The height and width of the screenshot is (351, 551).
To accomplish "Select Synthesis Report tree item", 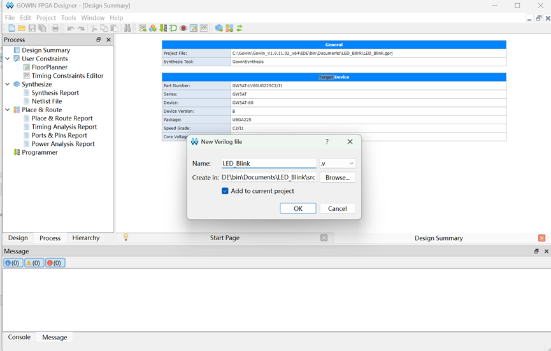I will click(x=55, y=93).
